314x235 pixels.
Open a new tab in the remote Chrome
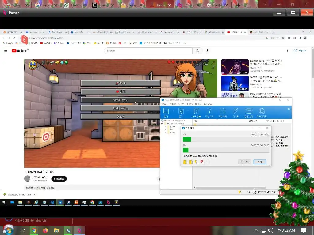pyautogui.click(x=274, y=32)
